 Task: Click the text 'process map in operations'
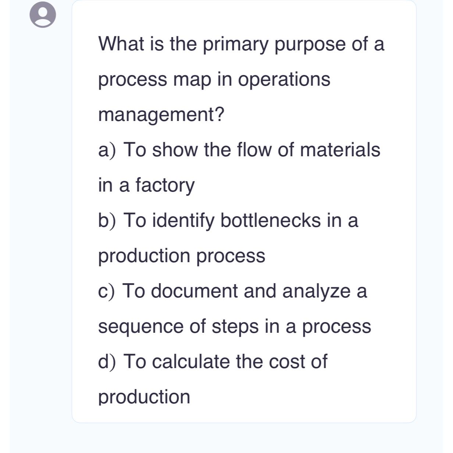214,79
